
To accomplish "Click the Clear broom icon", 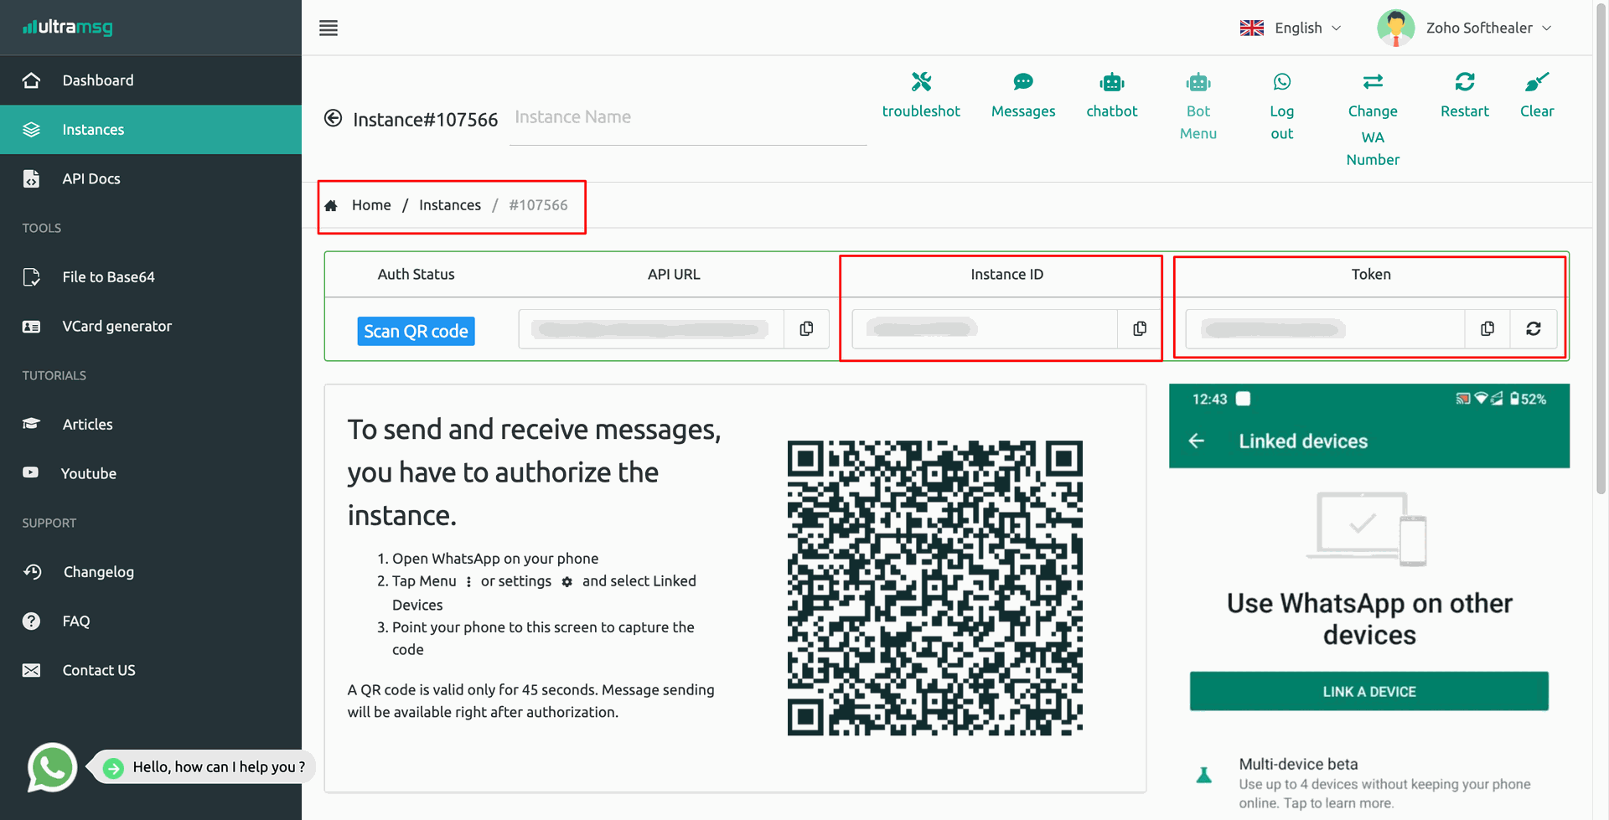I will 1537,81.
